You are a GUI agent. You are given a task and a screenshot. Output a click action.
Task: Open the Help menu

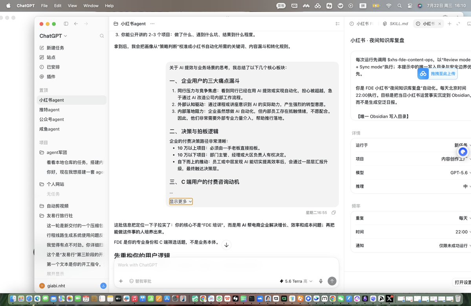[x=109, y=6]
